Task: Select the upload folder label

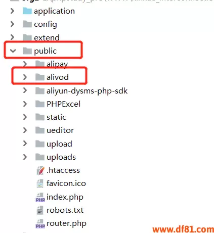Action: (59, 144)
